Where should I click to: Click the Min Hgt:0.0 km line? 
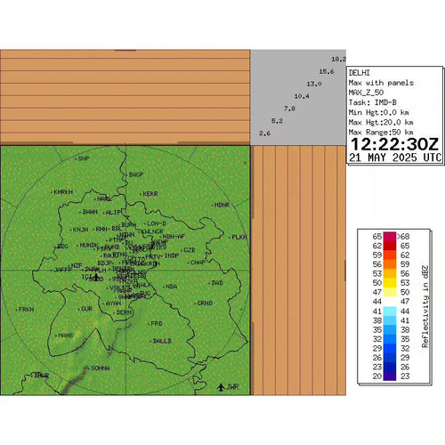[379, 112]
